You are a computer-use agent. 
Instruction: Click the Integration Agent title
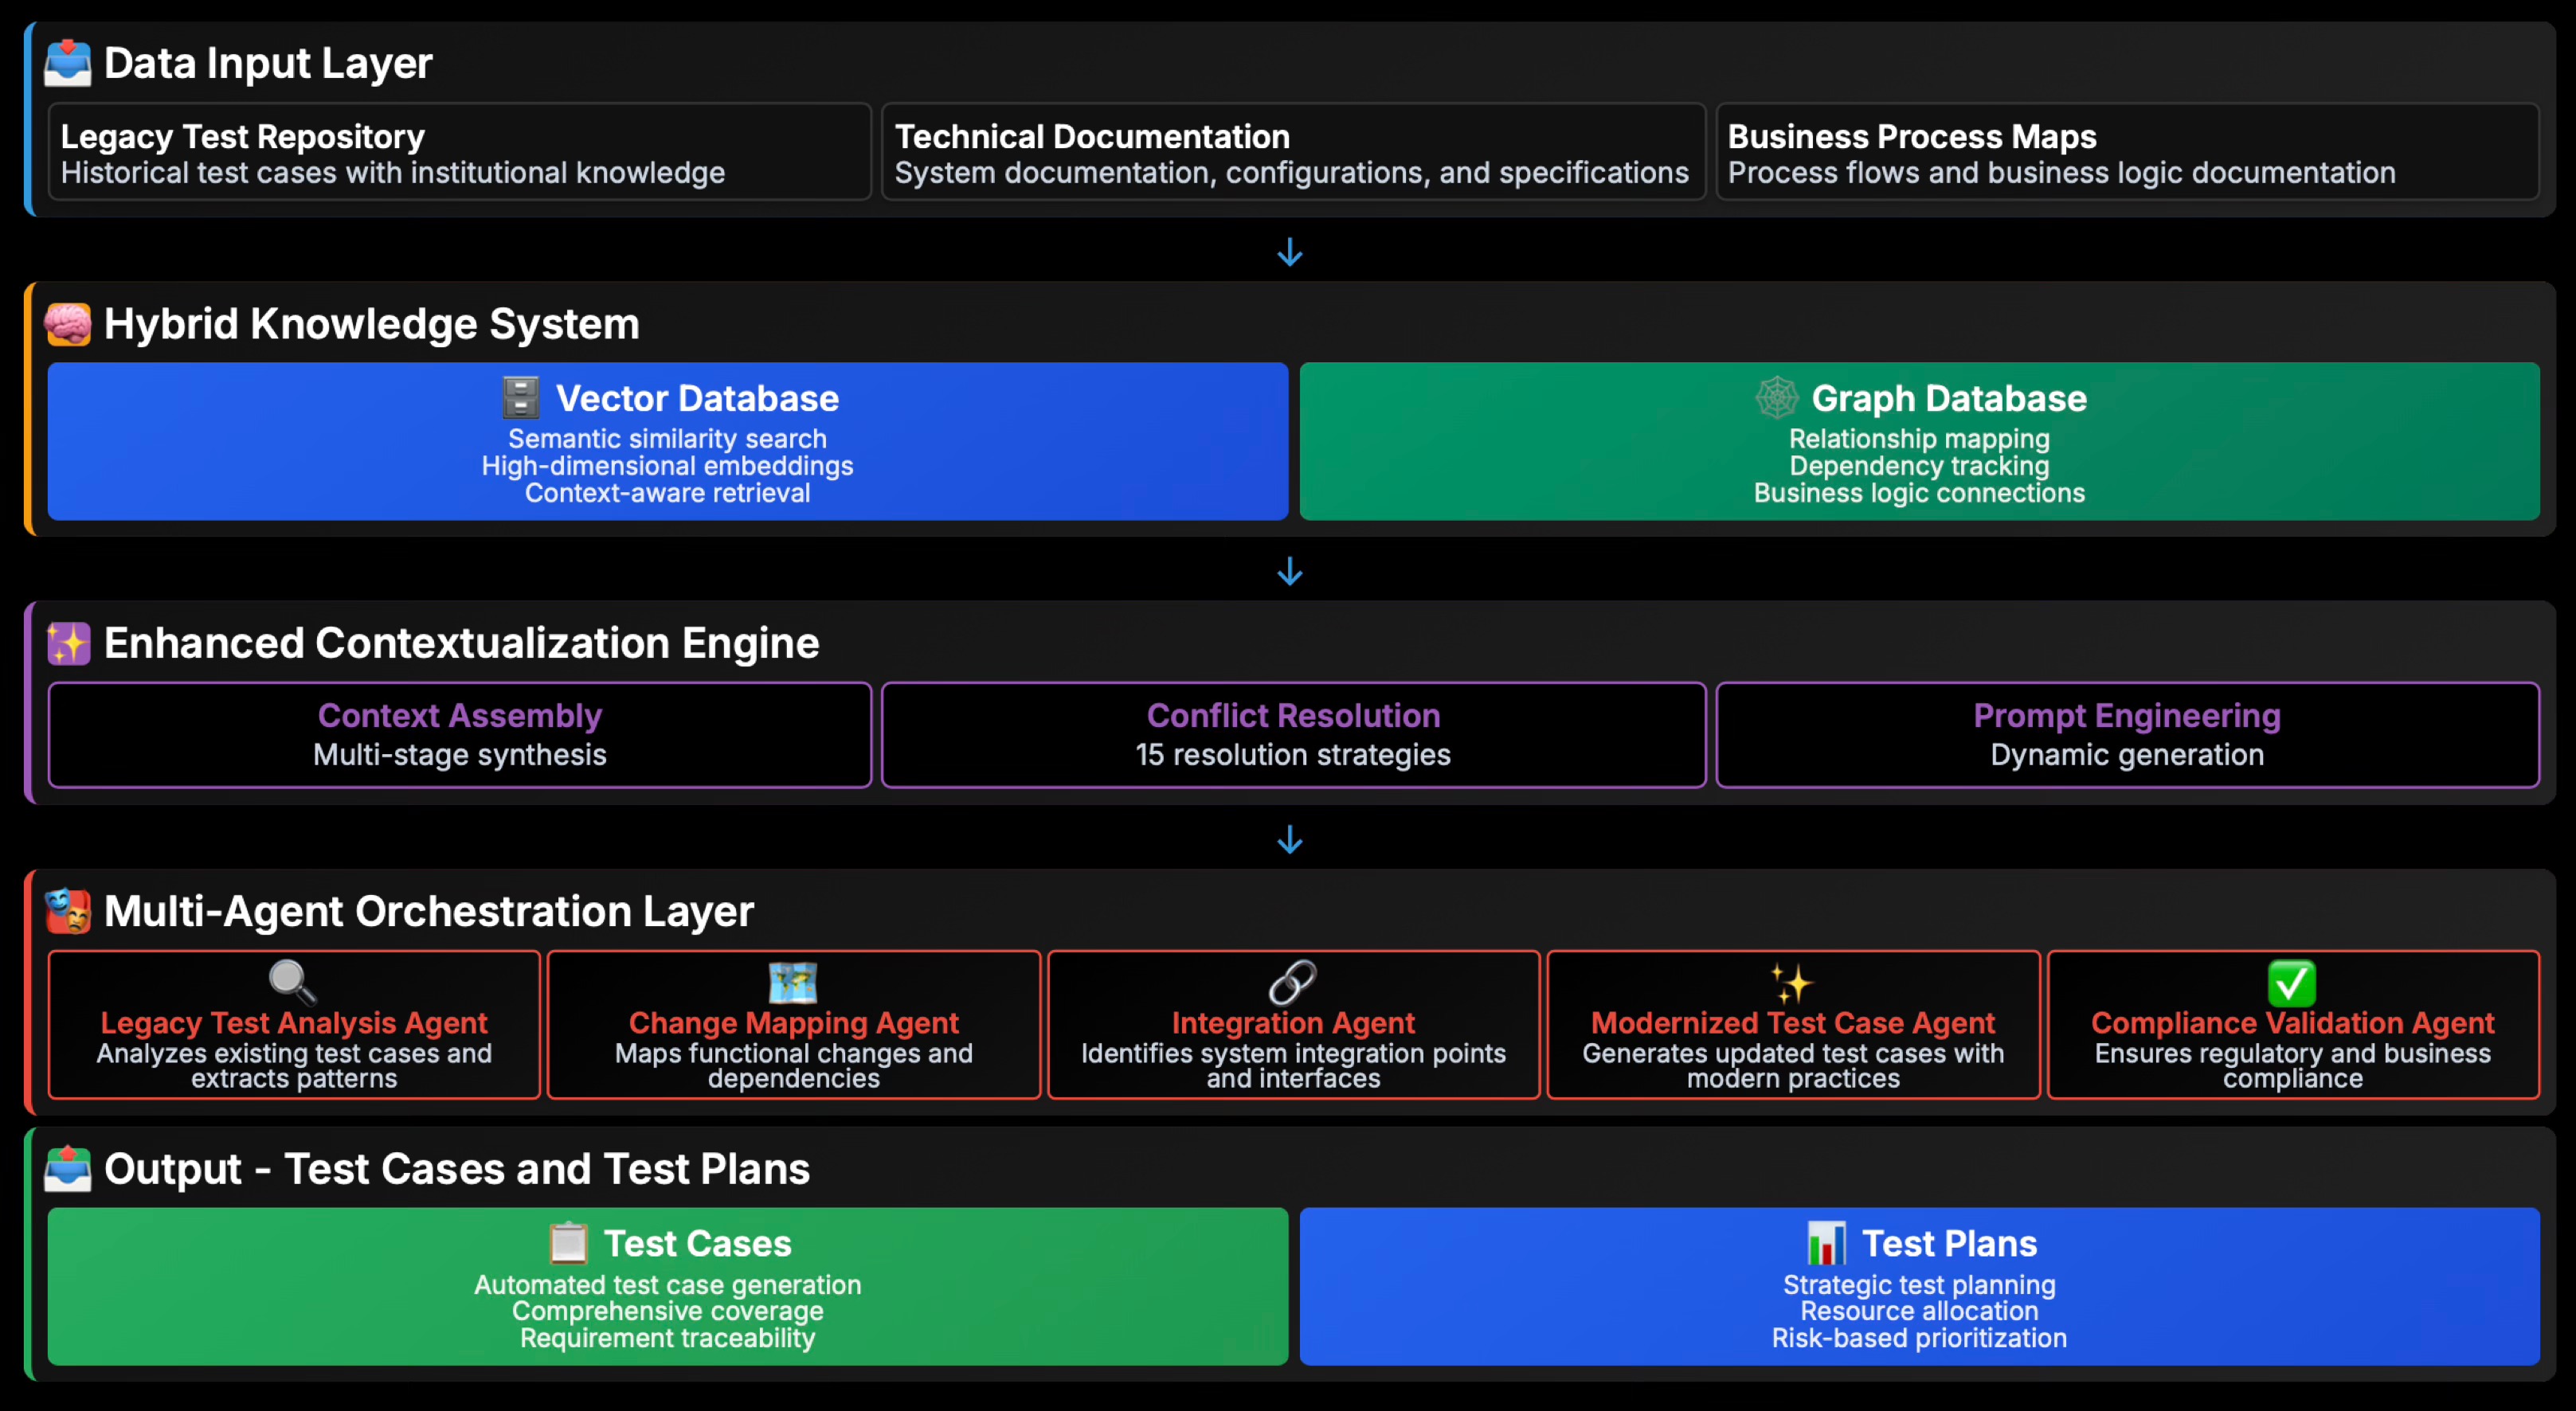pyautogui.click(x=1293, y=1023)
